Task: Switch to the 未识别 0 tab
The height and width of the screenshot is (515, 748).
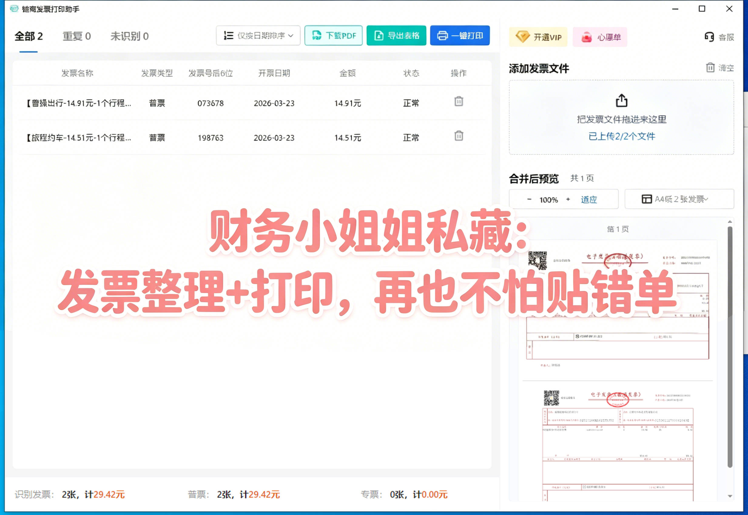Action: (130, 36)
